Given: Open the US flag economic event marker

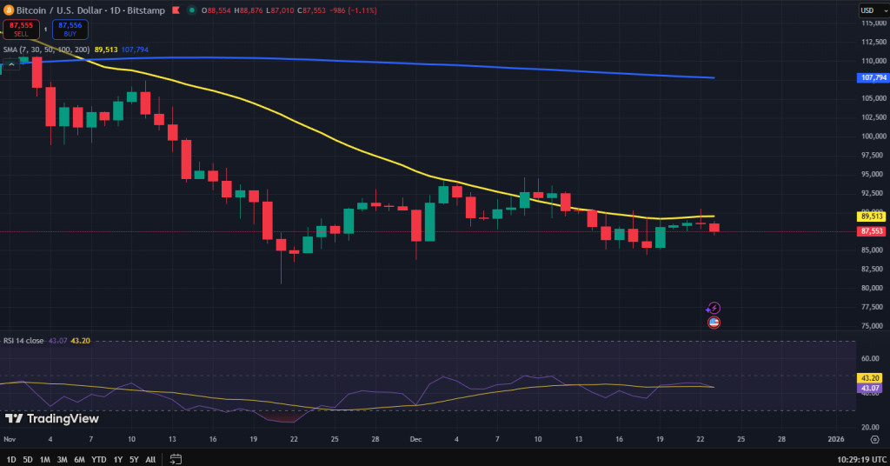Looking at the screenshot, I should (x=714, y=323).
